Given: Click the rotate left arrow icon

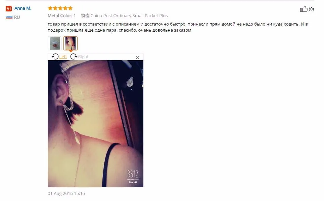Looking at the screenshot, I should click(55, 56).
